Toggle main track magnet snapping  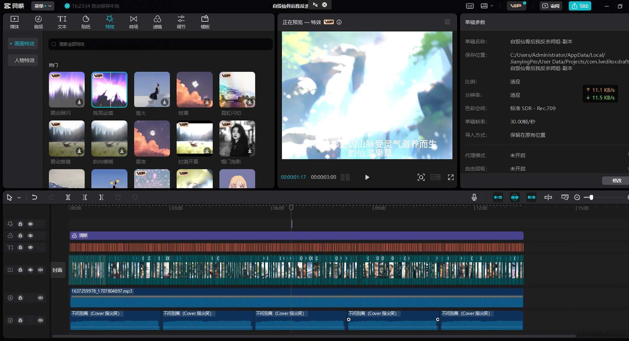[x=498, y=197]
